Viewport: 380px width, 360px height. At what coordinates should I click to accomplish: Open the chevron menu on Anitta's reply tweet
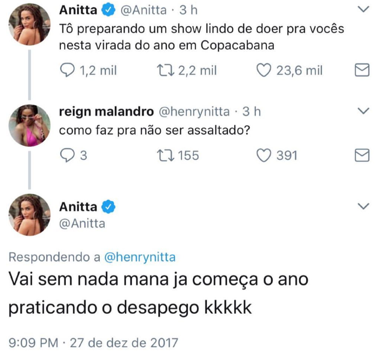coord(363,206)
